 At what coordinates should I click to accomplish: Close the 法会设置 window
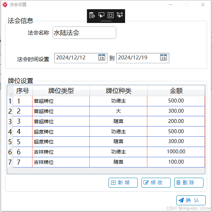point(203,5)
